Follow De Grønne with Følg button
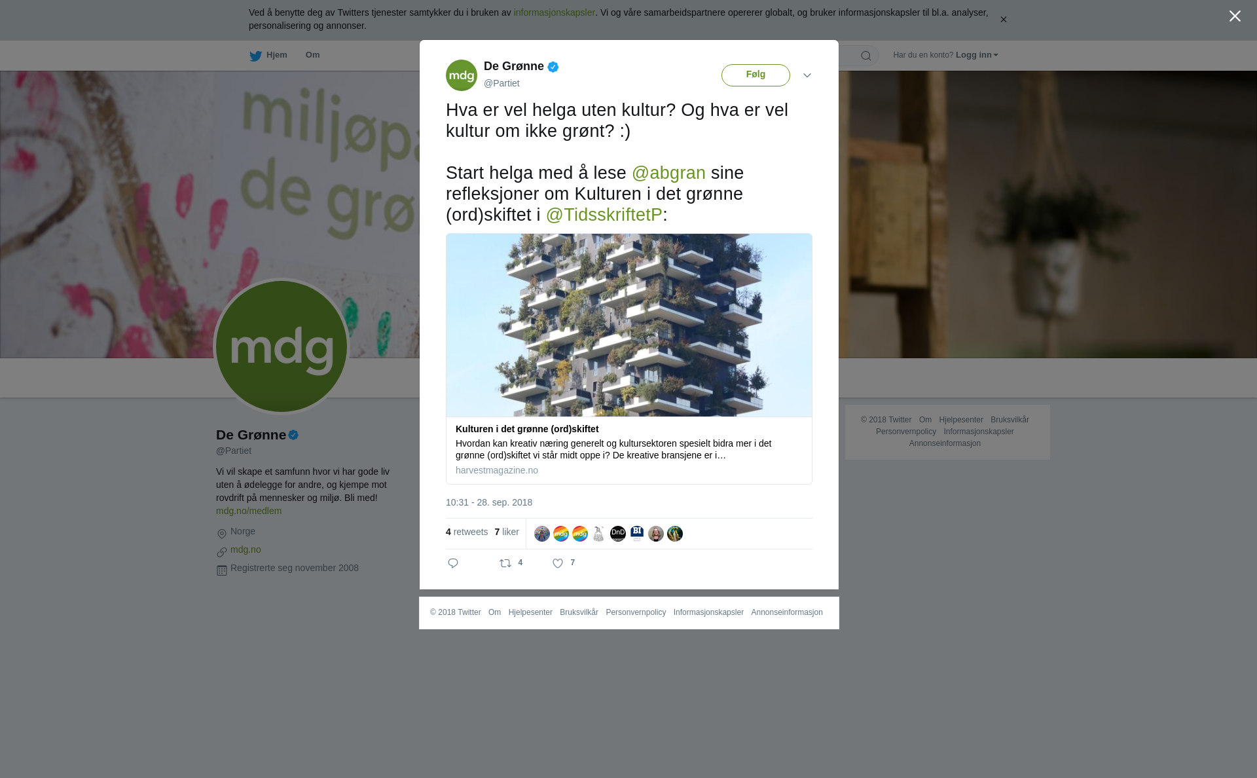1257x778 pixels. [756, 75]
